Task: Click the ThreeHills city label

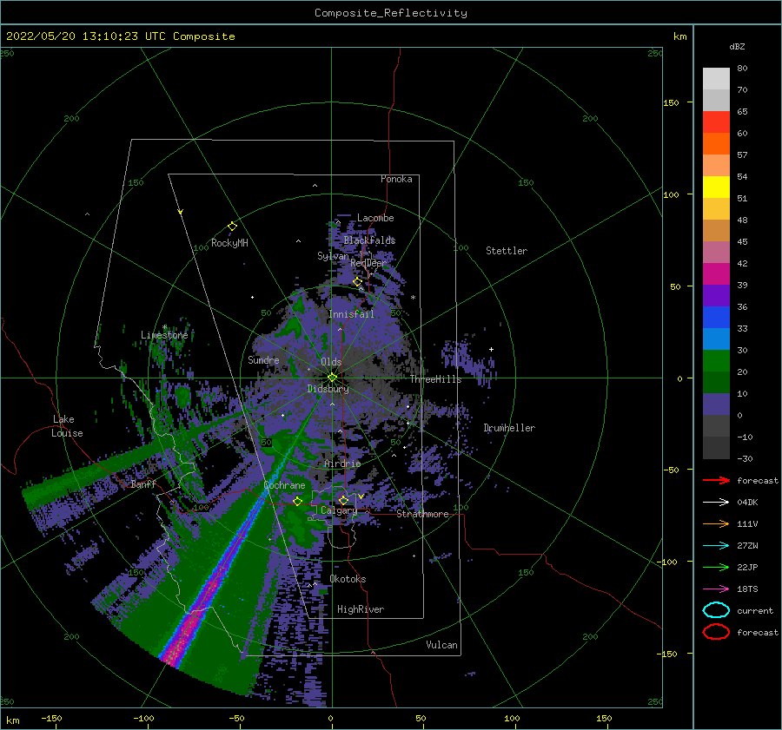Action: click(435, 379)
